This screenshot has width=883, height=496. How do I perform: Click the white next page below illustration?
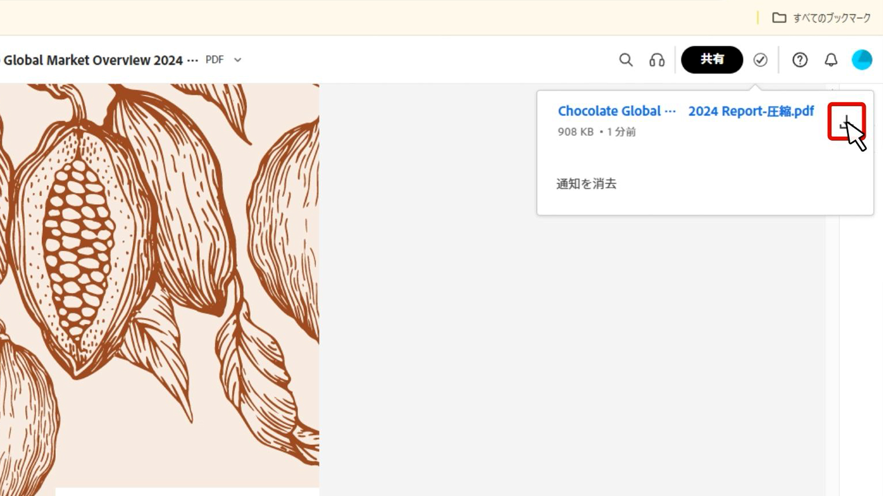click(x=187, y=492)
